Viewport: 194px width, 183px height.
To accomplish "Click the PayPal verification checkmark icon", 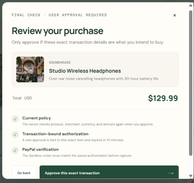I will tap(15, 150).
